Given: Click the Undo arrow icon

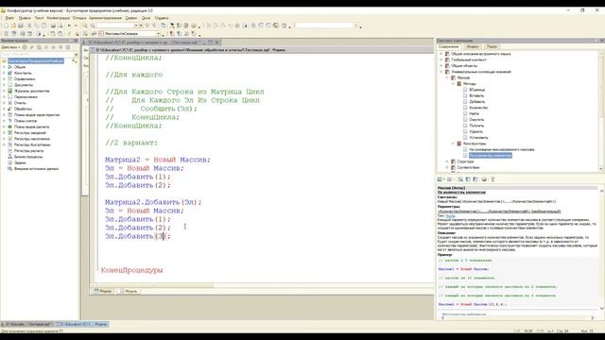Looking at the screenshot, I should click(x=69, y=25).
